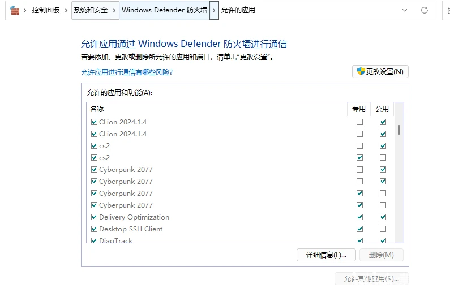Viewport: 450px width, 288px height.
Task: Toggle Delivery Optimization 公用 checkbox
Action: [x=383, y=217]
